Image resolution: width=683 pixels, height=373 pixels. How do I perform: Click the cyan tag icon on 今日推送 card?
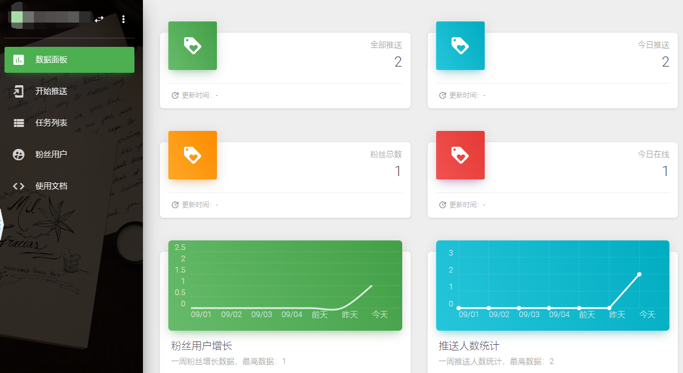coord(460,46)
